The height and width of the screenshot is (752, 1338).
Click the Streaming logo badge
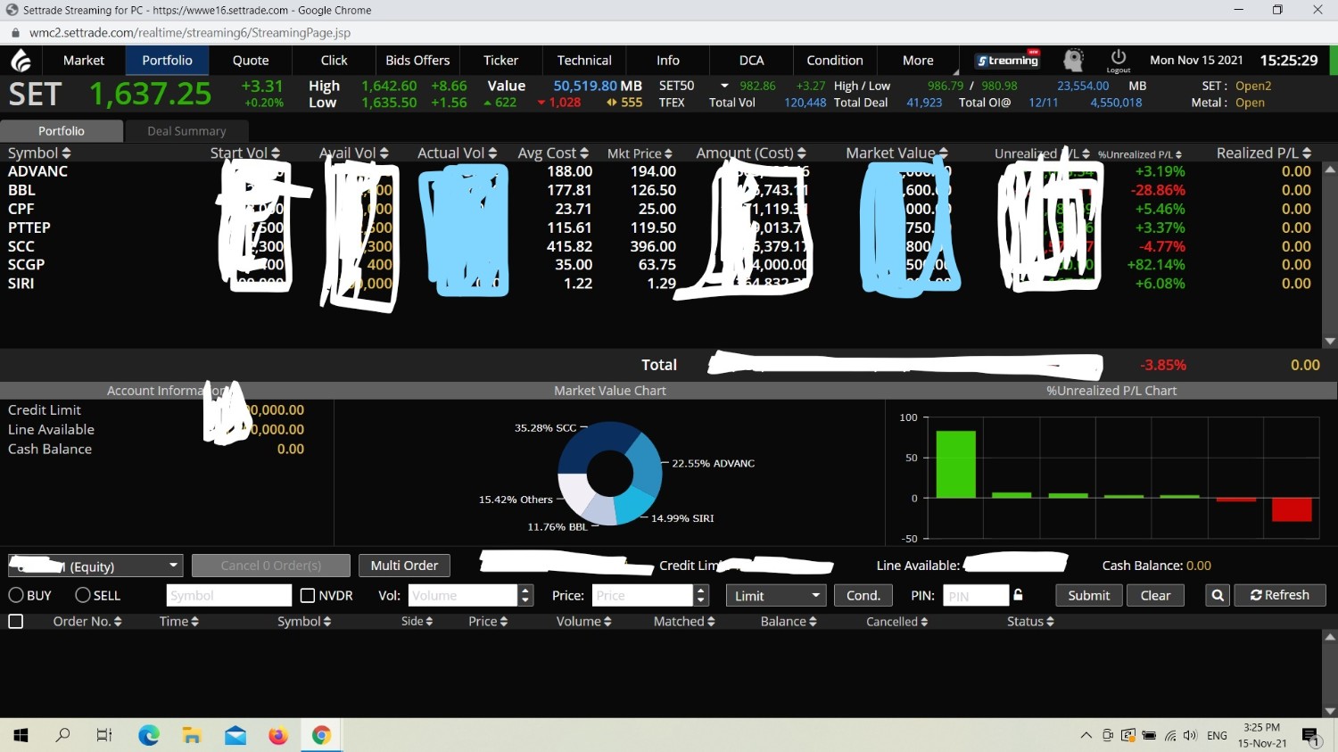pyautogui.click(x=1007, y=60)
